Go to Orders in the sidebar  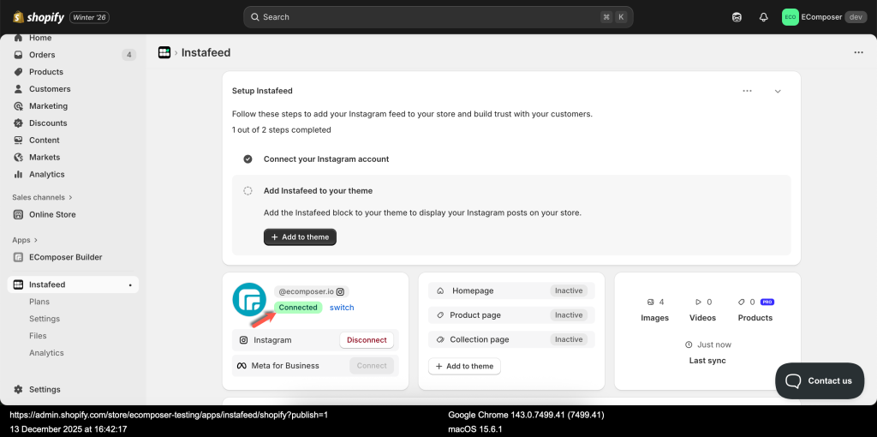(x=42, y=55)
